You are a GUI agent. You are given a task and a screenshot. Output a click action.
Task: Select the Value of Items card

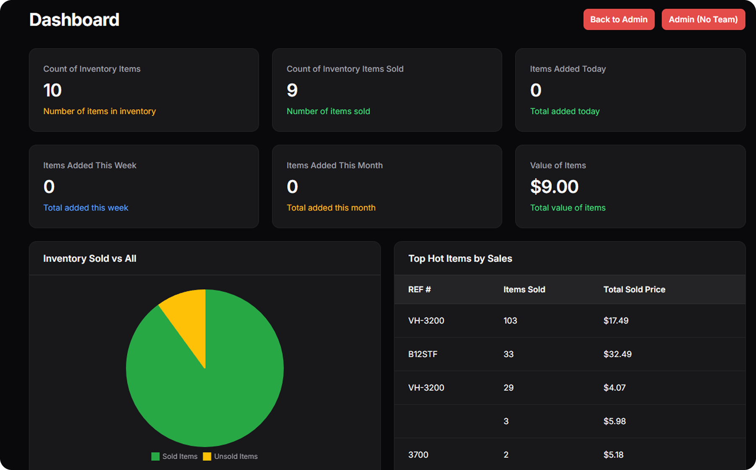[x=630, y=186]
